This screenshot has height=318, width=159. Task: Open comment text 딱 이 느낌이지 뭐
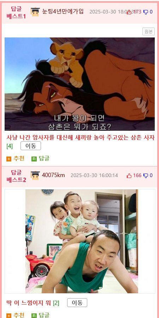(x=29, y=303)
